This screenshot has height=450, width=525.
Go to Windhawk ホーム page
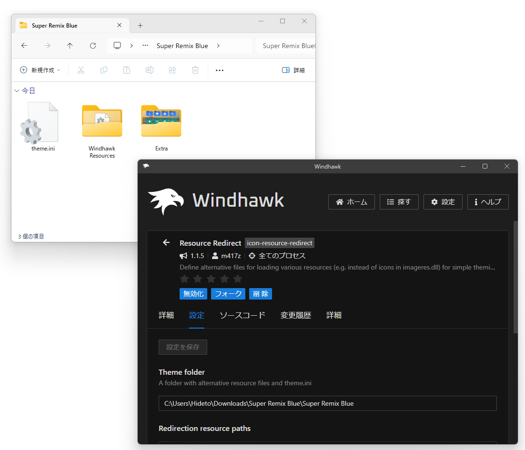pos(351,202)
